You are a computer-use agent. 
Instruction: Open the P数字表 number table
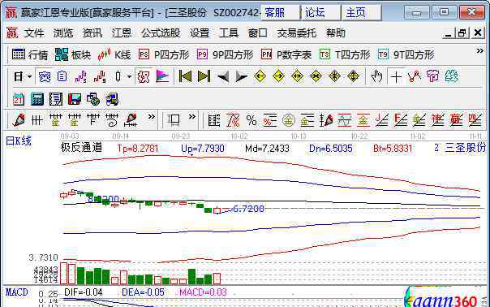286,54
